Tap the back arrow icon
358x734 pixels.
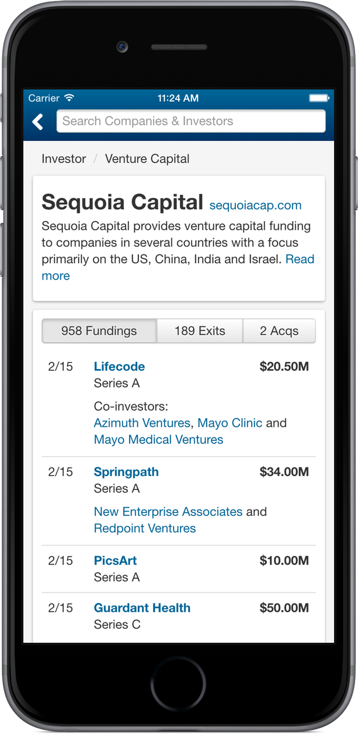click(38, 122)
